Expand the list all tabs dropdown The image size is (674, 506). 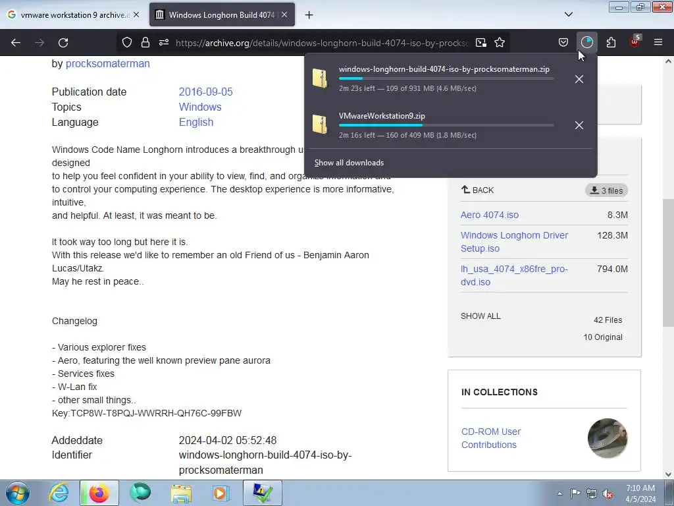pyautogui.click(x=568, y=14)
